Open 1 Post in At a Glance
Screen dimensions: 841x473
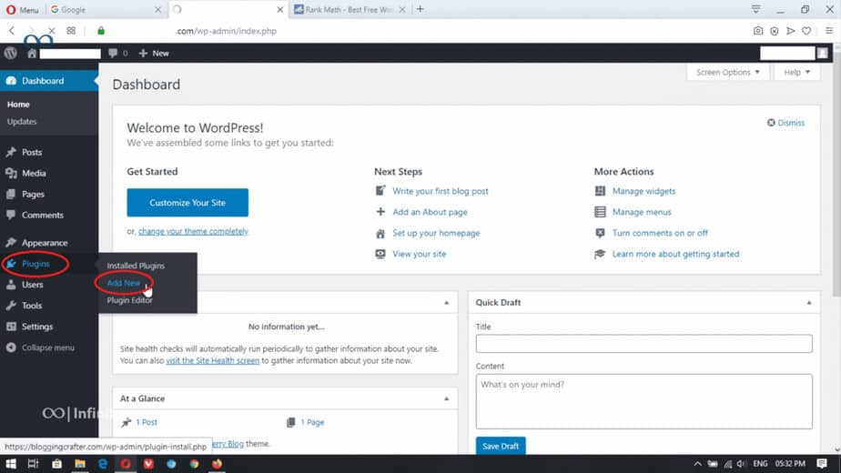click(x=146, y=423)
